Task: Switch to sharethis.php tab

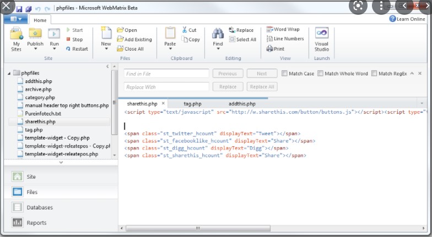Action: (142, 103)
